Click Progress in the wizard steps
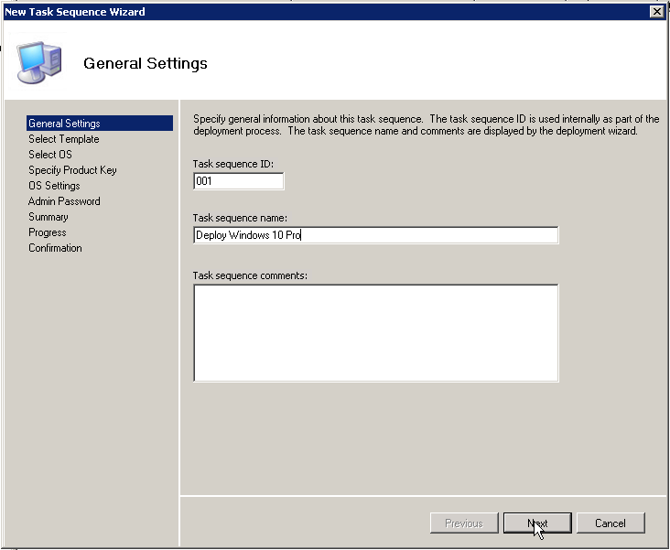 pyautogui.click(x=47, y=232)
